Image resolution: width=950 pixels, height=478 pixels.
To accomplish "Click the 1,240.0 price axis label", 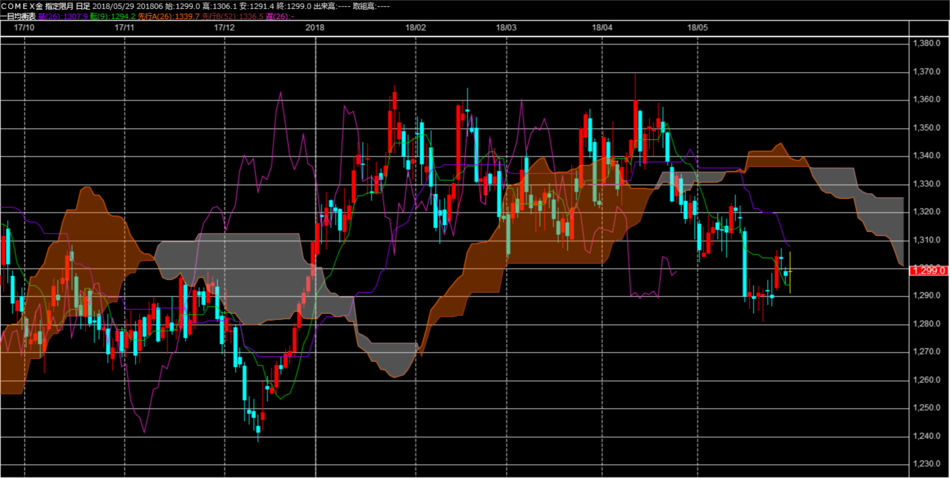I will tap(927, 436).
